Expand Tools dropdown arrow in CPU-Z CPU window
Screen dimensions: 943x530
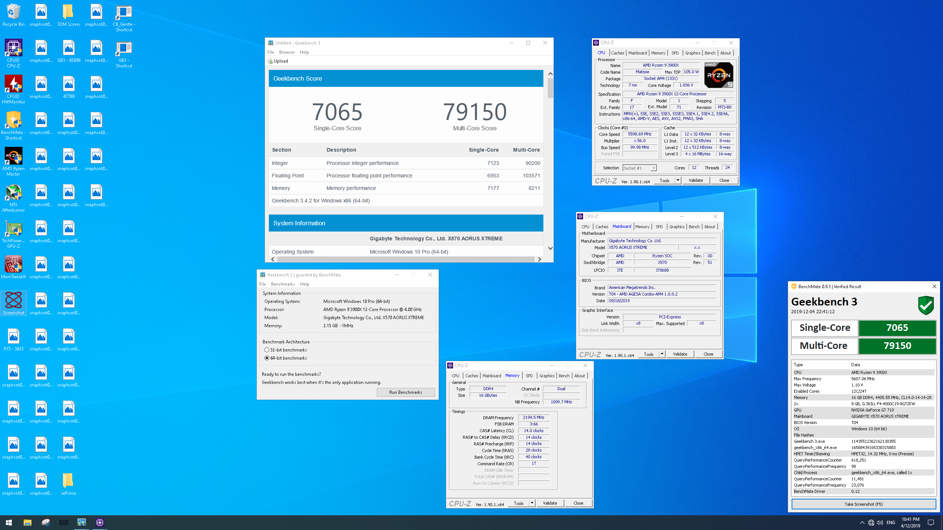(x=678, y=180)
